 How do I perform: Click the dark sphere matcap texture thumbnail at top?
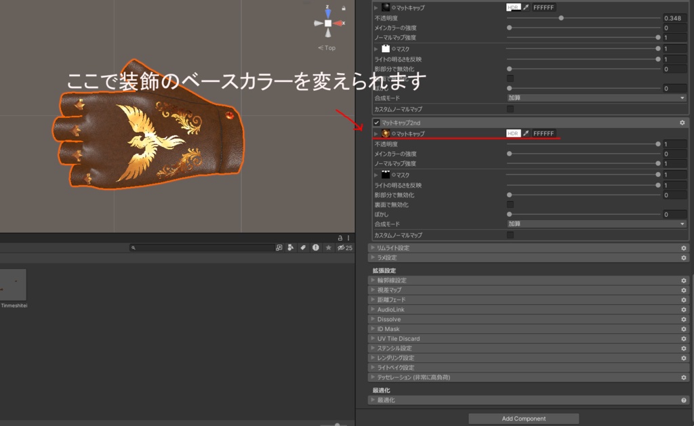(386, 7)
